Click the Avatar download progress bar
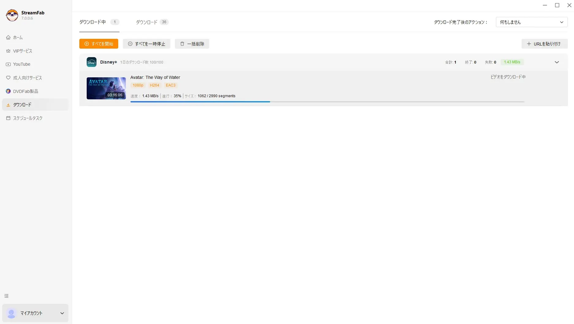 click(x=327, y=102)
